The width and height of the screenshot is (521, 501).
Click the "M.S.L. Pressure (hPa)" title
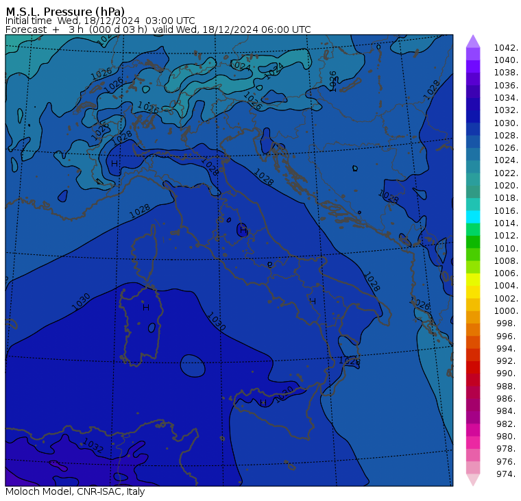click(x=65, y=12)
